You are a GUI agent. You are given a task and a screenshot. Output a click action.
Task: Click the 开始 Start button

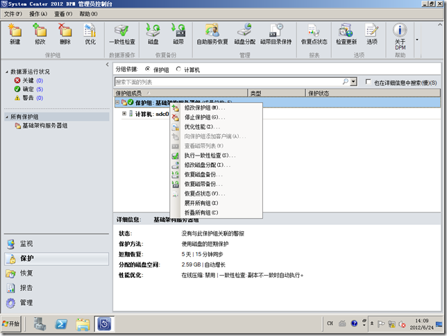(x=11, y=324)
